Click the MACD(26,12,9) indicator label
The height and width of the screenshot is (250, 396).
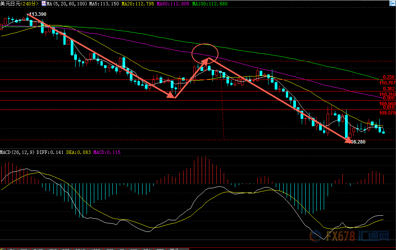pyautogui.click(x=17, y=152)
